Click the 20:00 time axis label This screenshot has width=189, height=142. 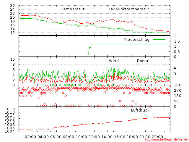click(145, 137)
